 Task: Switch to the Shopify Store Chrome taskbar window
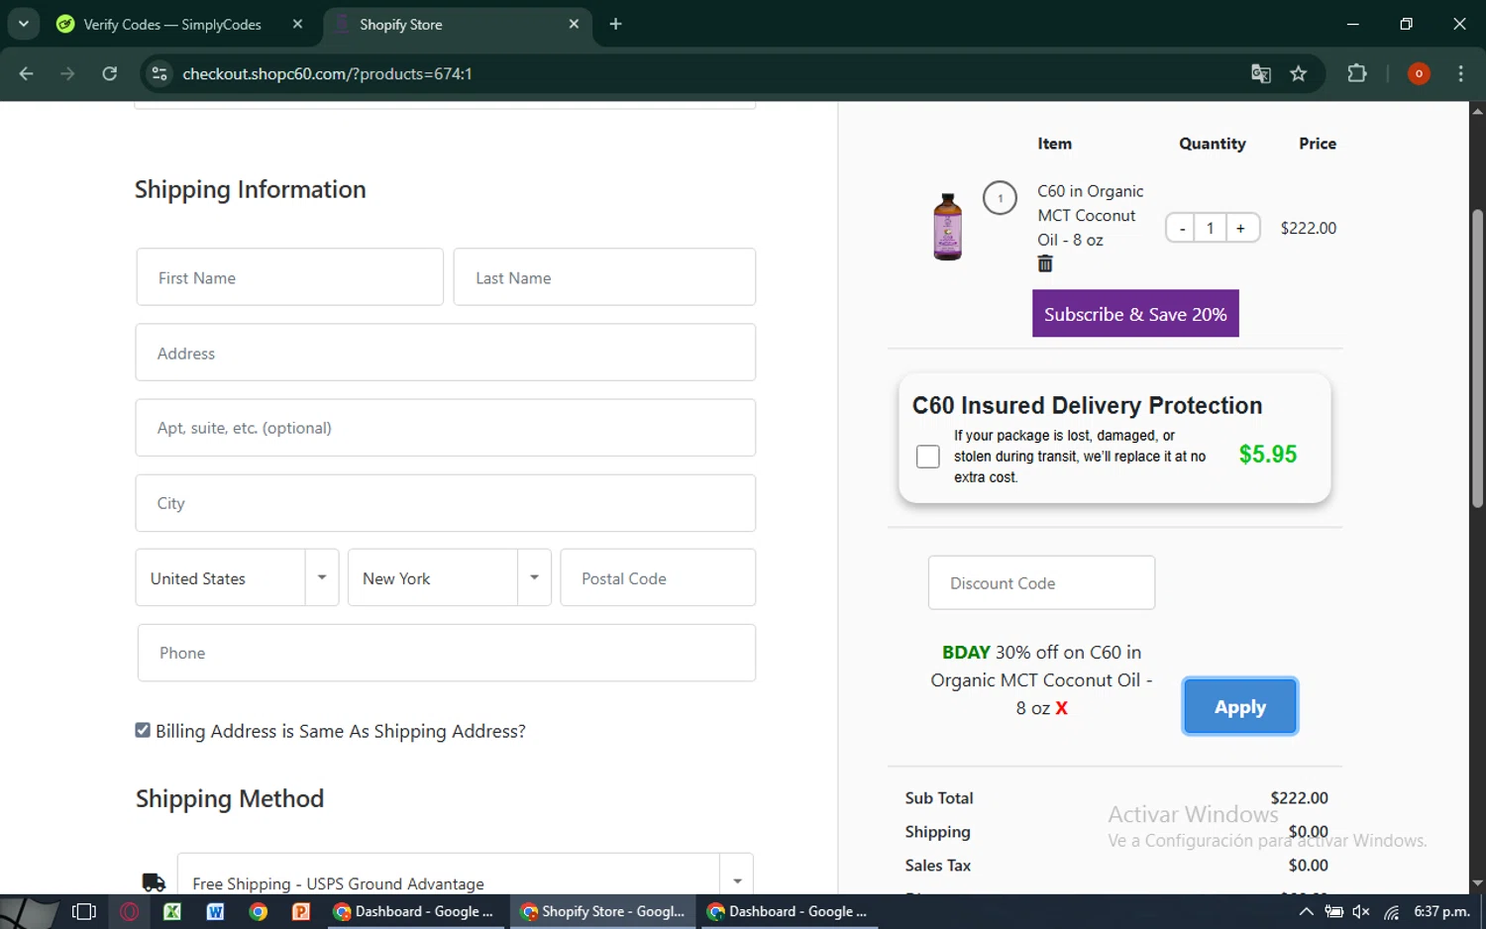click(x=602, y=911)
